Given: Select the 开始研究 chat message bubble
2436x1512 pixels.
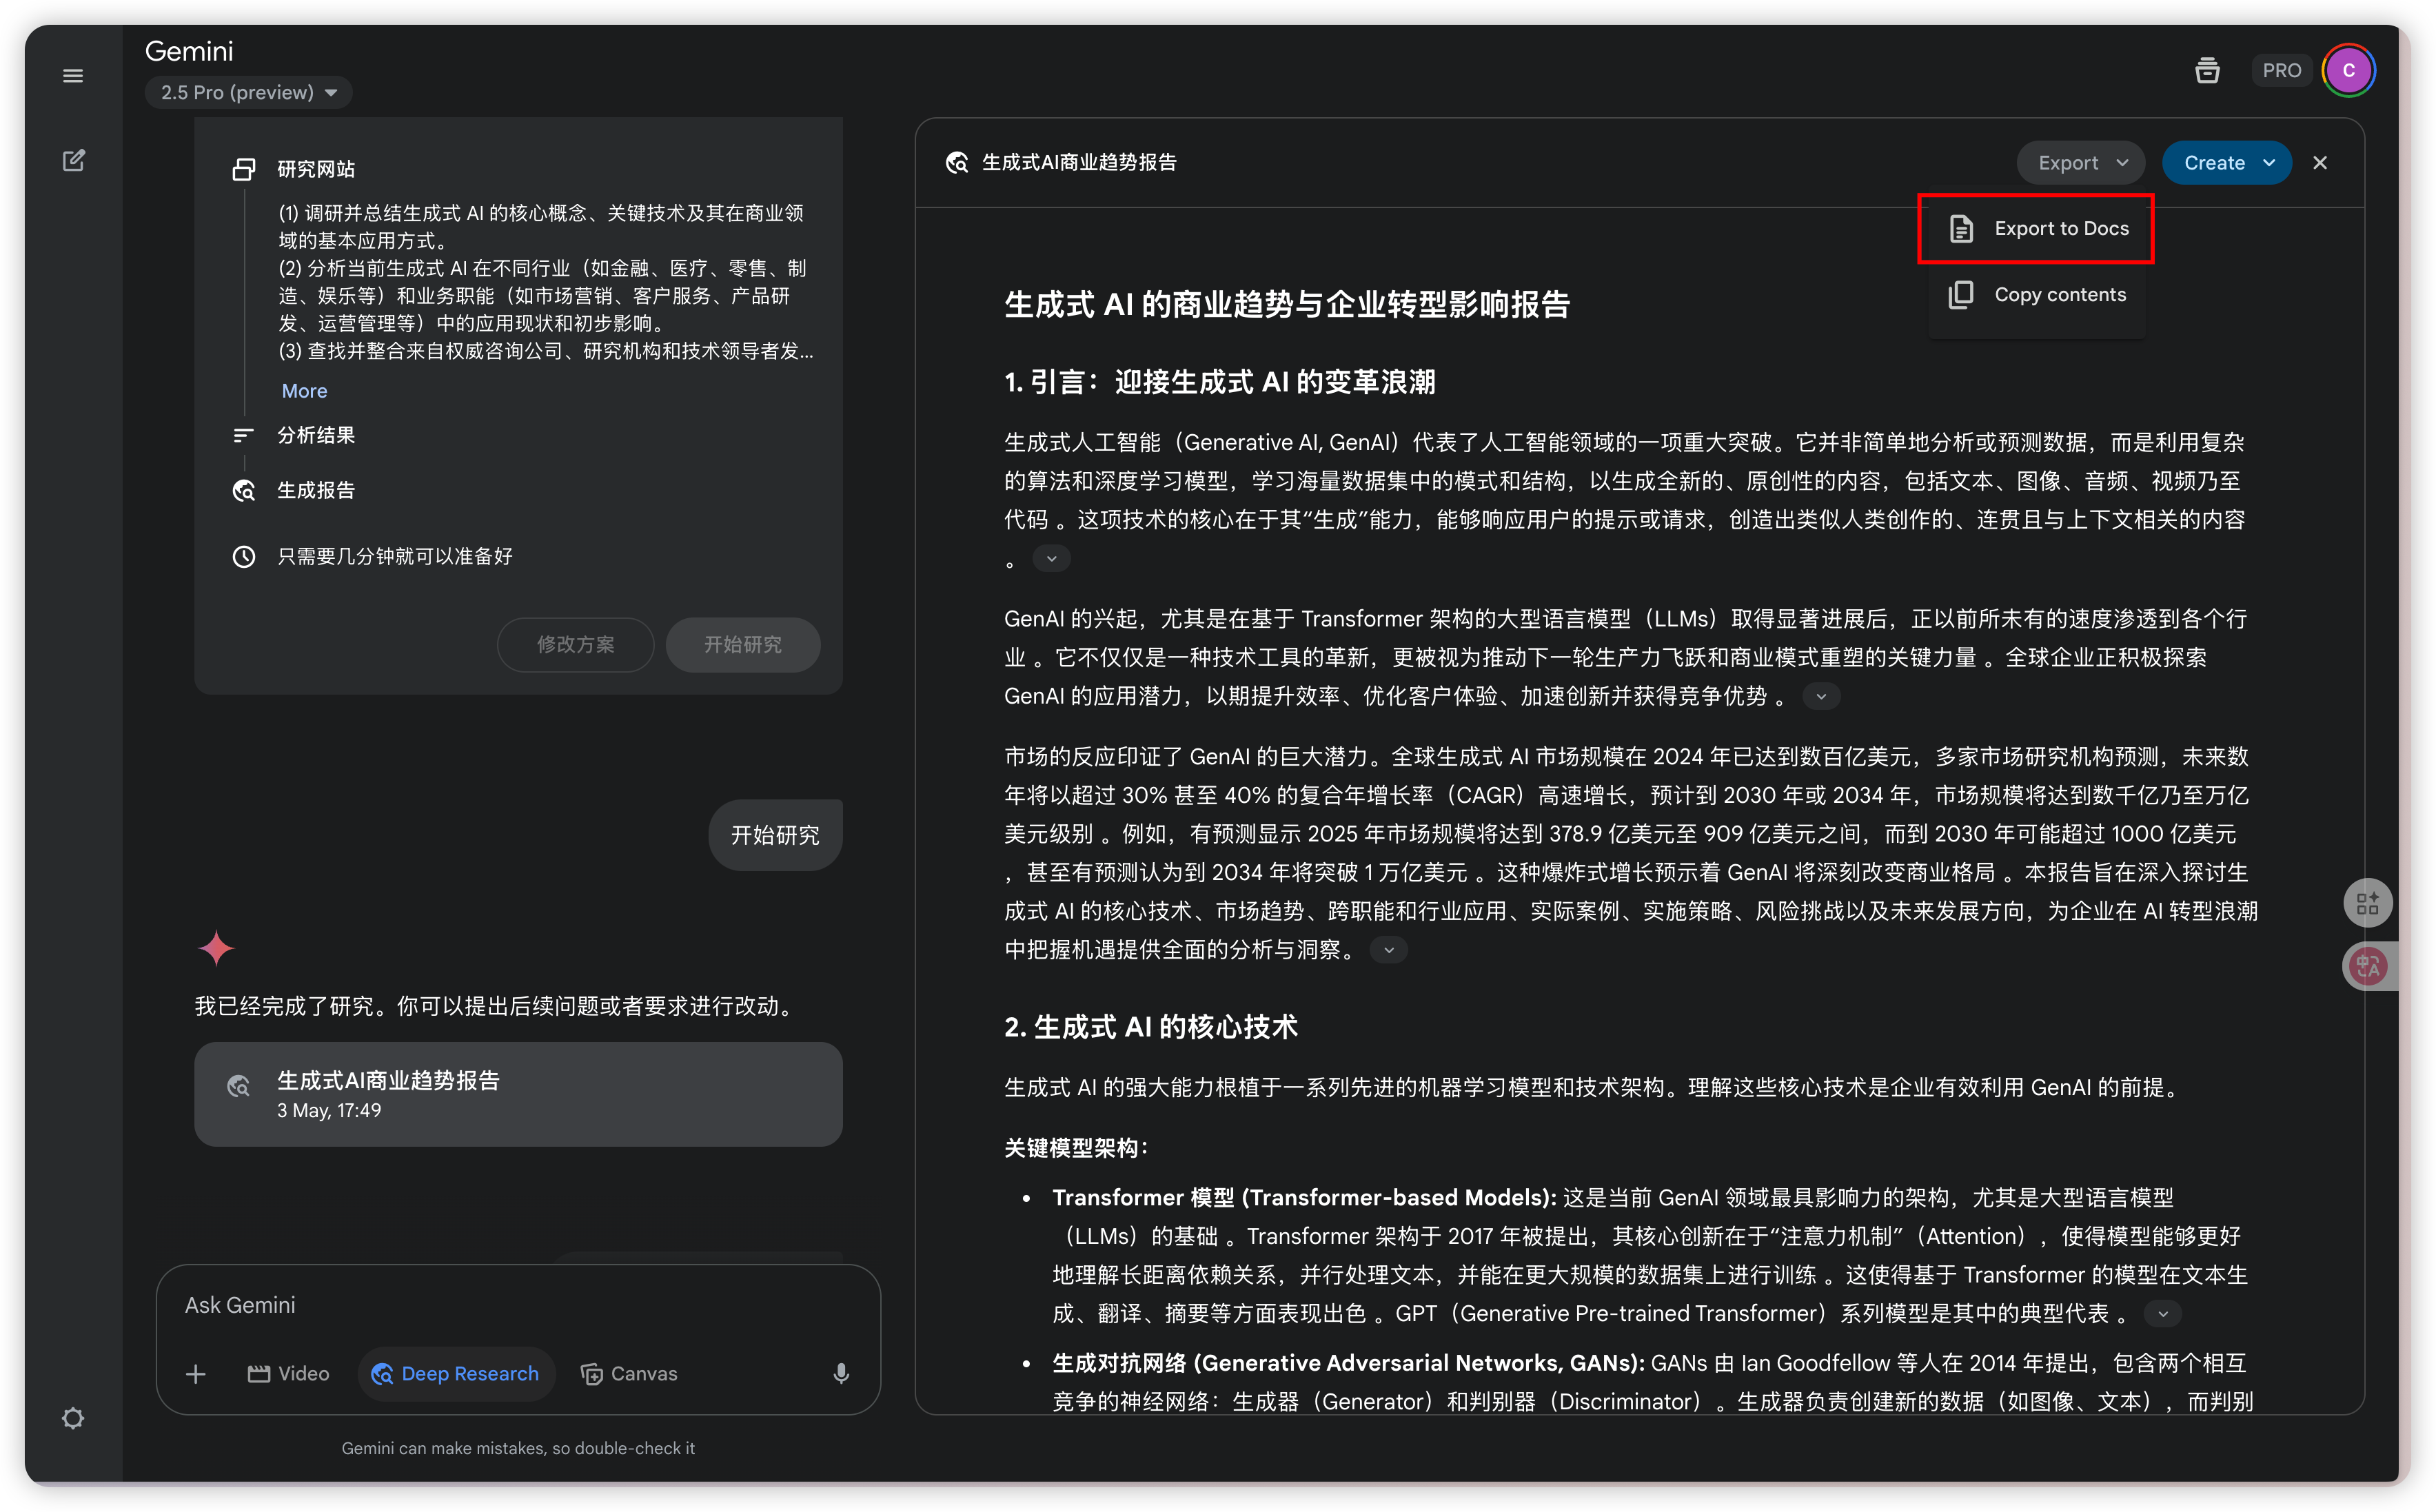Looking at the screenshot, I should 775,835.
